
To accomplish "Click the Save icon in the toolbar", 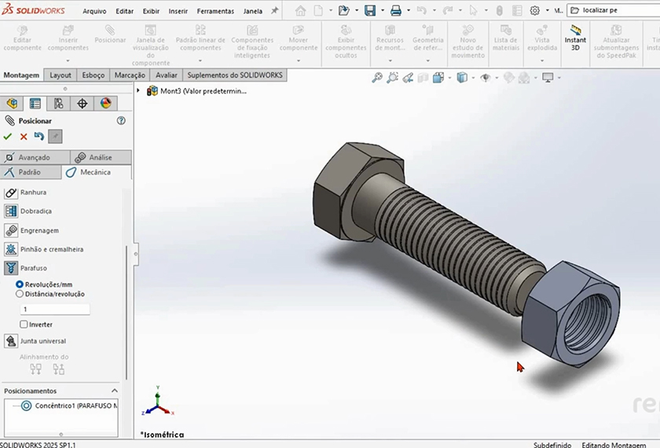I will [x=369, y=11].
